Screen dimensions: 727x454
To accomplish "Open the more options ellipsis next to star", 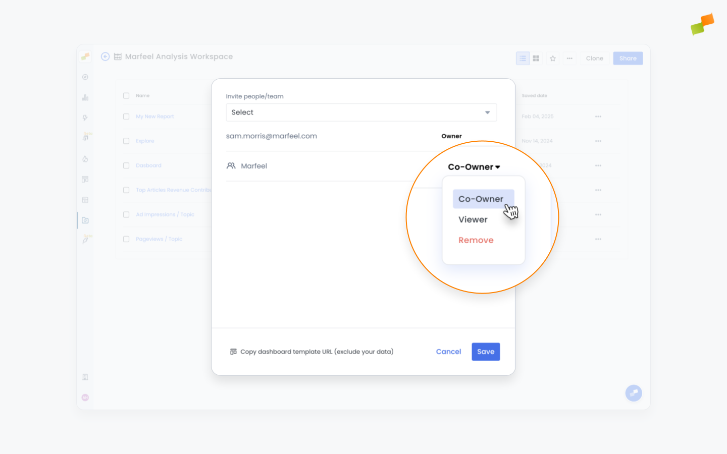I will 569,58.
